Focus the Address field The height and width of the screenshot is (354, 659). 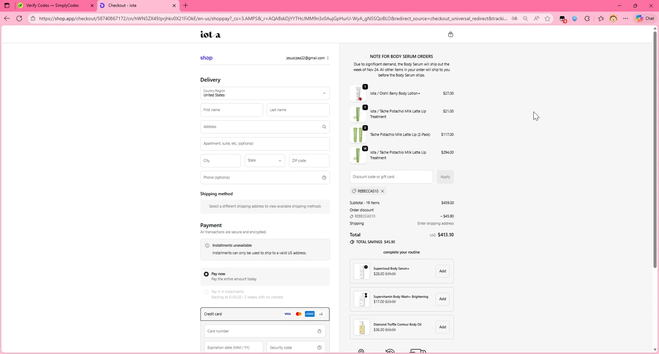pos(265,127)
